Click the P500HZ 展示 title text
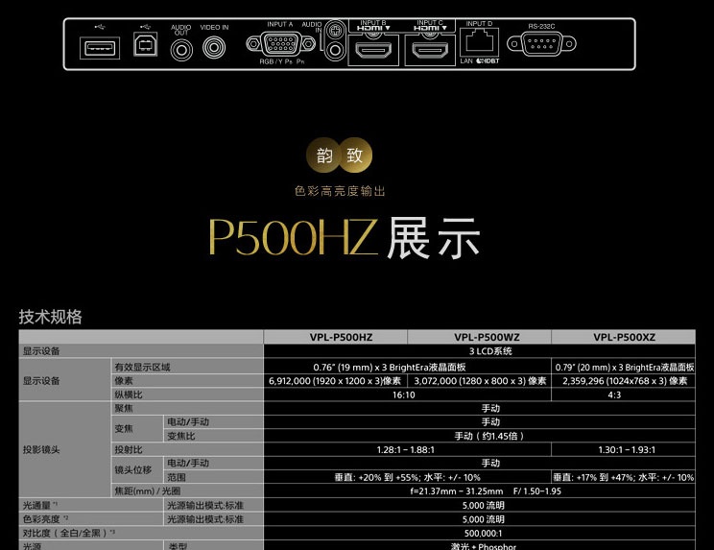The width and height of the screenshot is (714, 550). click(344, 239)
